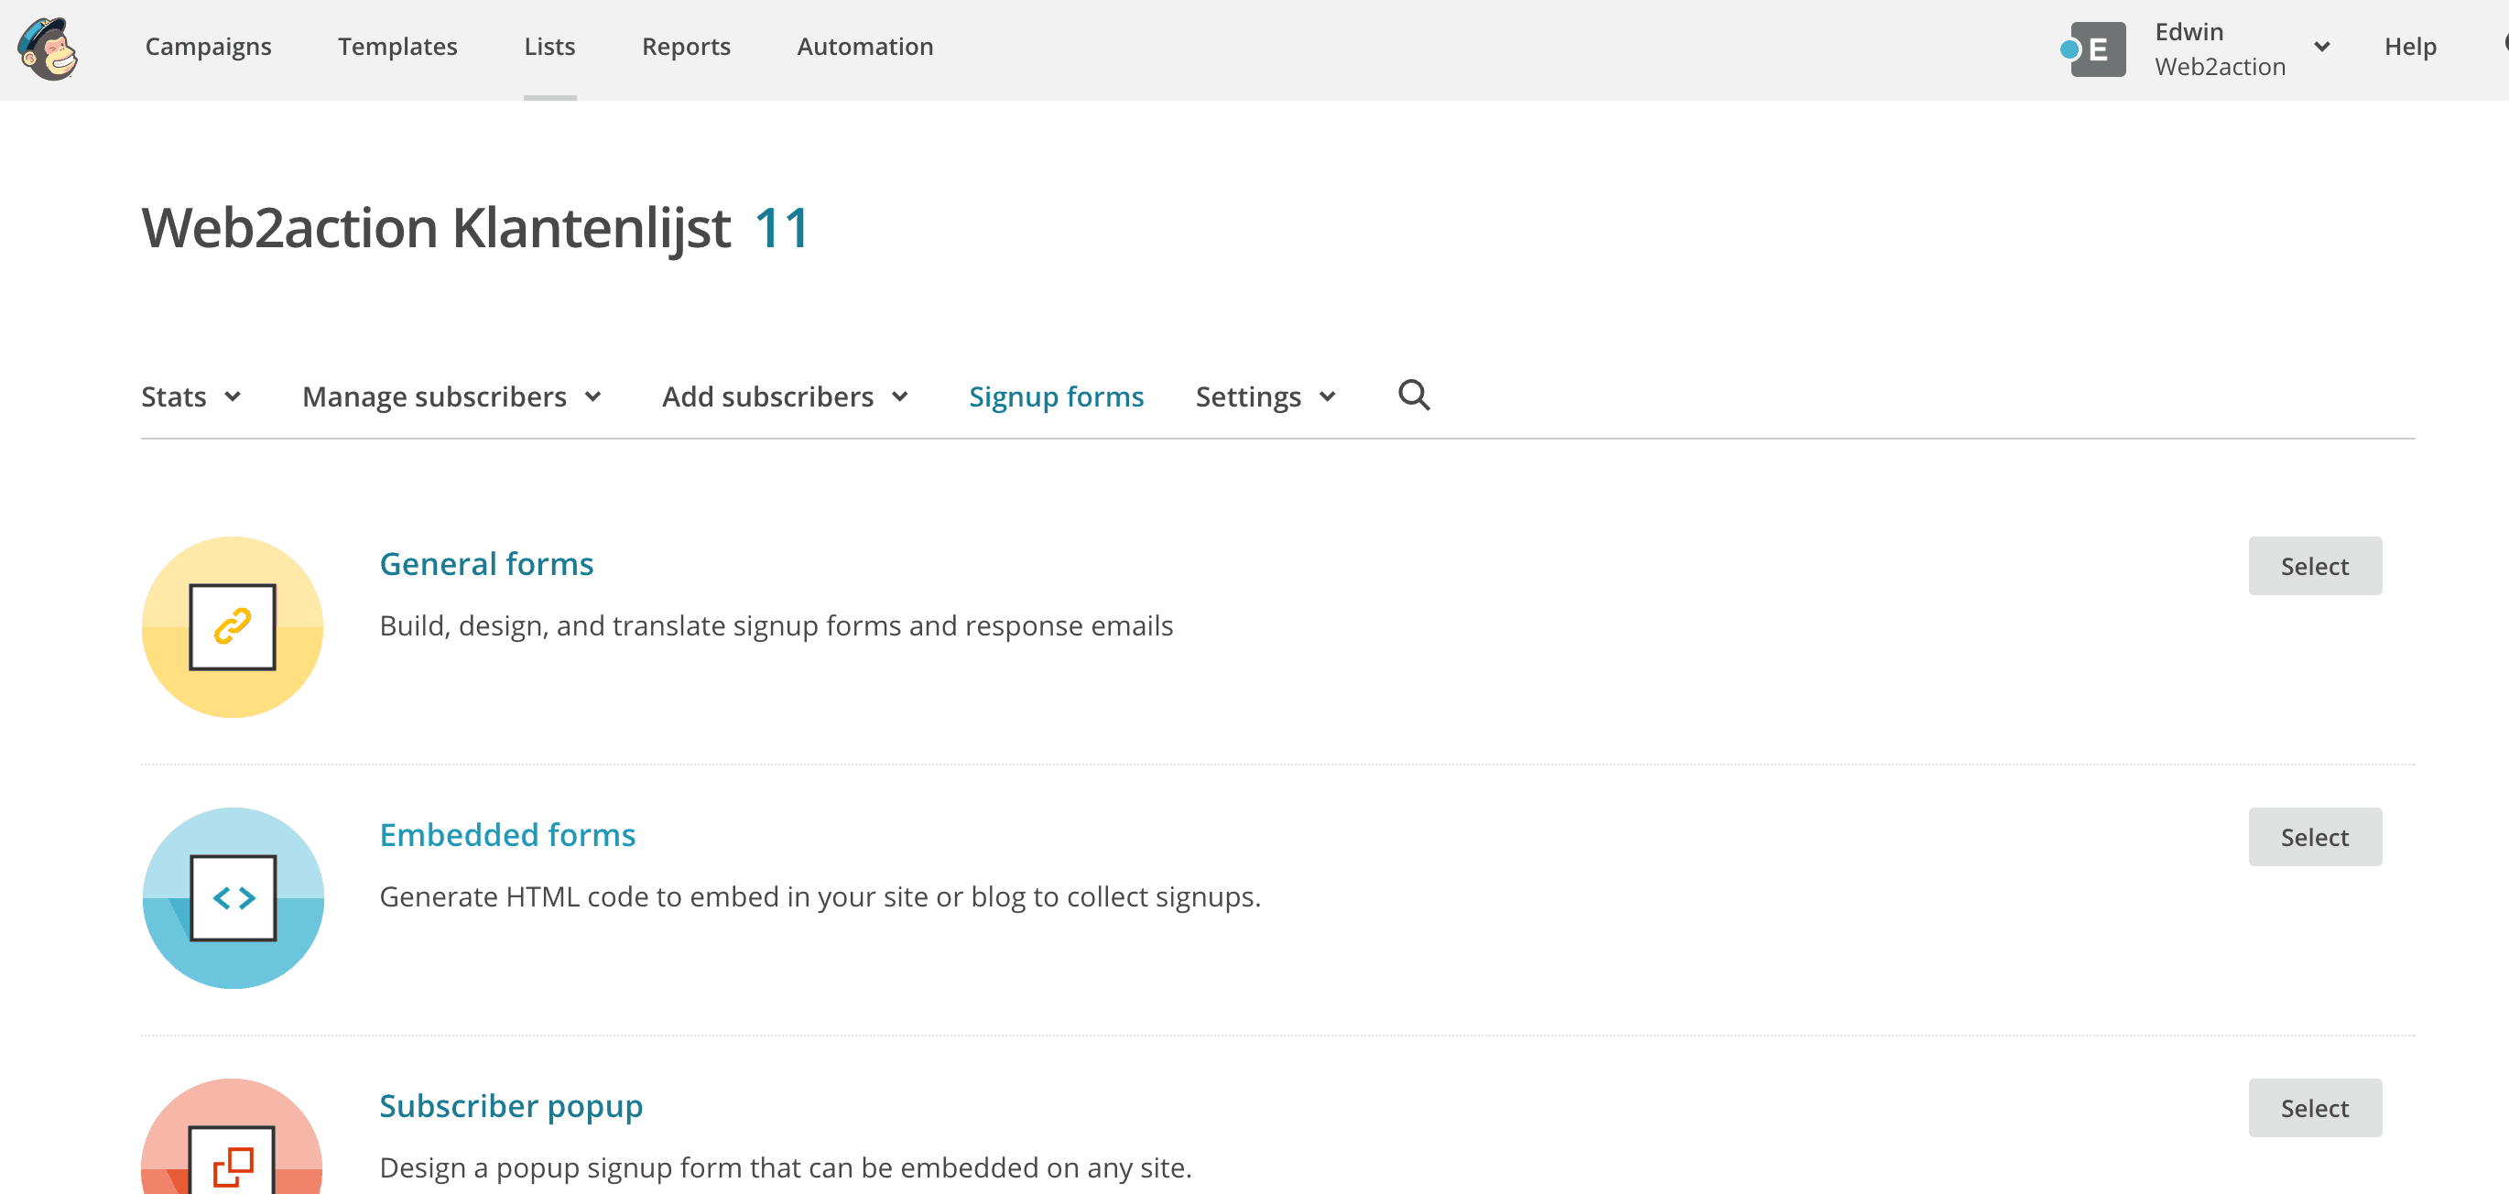Image resolution: width=2509 pixels, height=1194 pixels.
Task: Select Subscriber popup
Action: [x=2314, y=1107]
